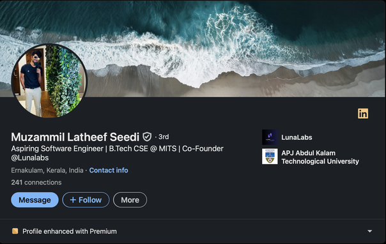Open the circular profile photo
This screenshot has height=244, width=386.
(49, 80)
